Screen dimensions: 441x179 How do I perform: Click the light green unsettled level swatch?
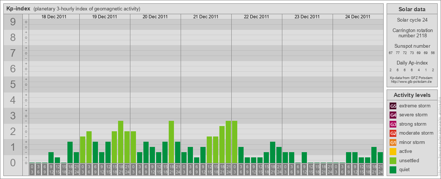pos(393,160)
